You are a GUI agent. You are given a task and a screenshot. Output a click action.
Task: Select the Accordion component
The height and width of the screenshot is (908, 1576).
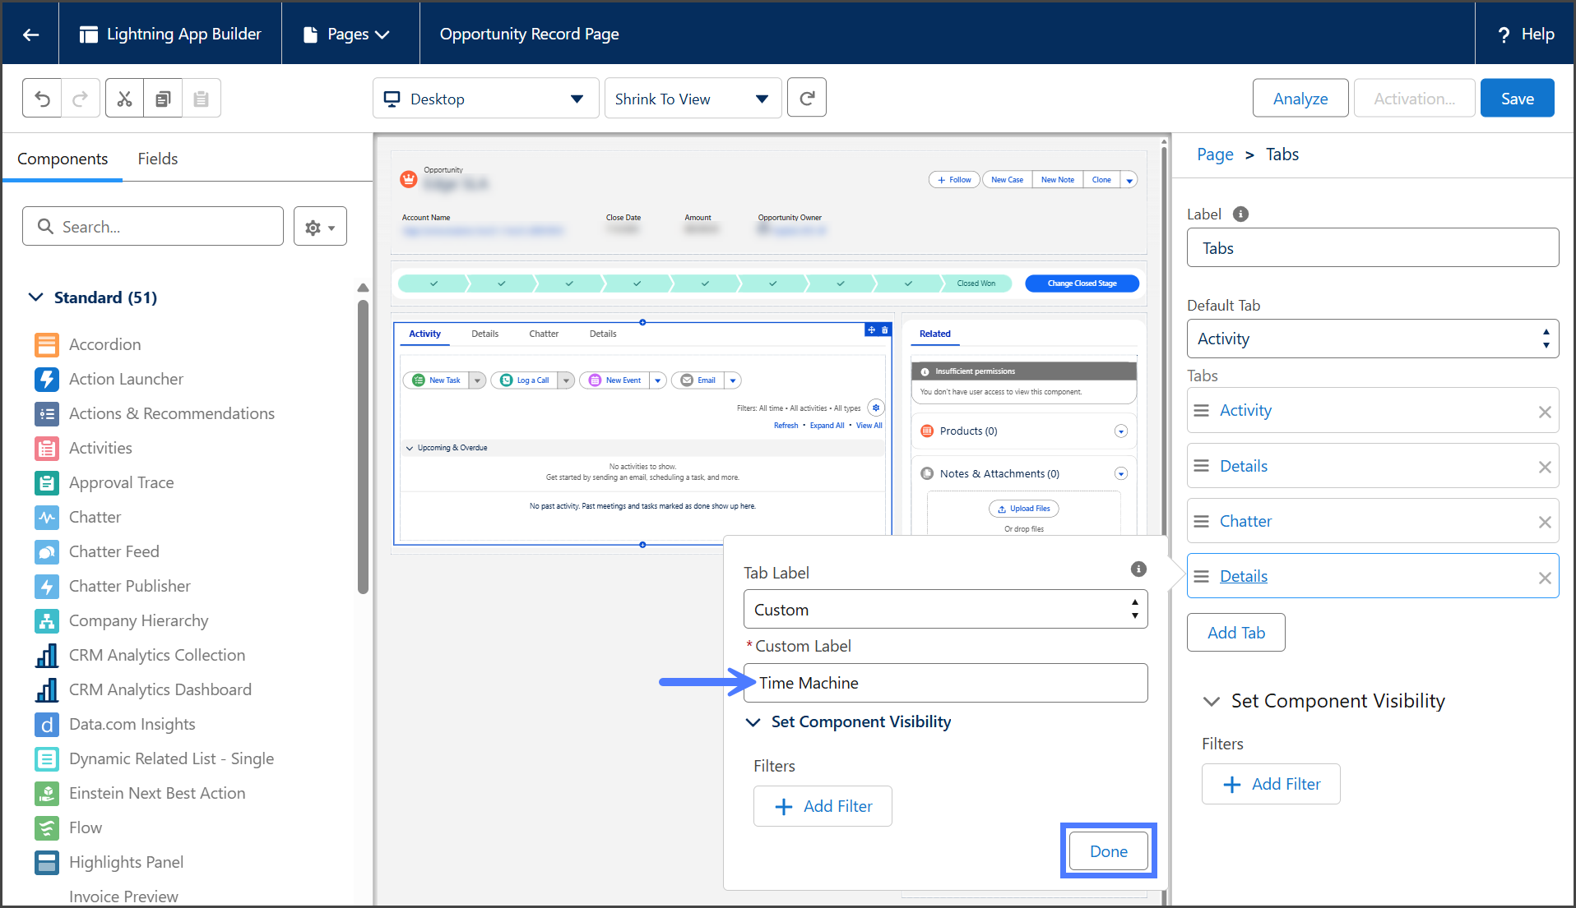click(x=104, y=344)
